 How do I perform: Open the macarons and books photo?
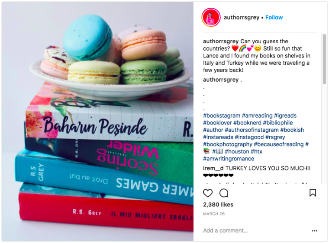[x=97, y=121]
